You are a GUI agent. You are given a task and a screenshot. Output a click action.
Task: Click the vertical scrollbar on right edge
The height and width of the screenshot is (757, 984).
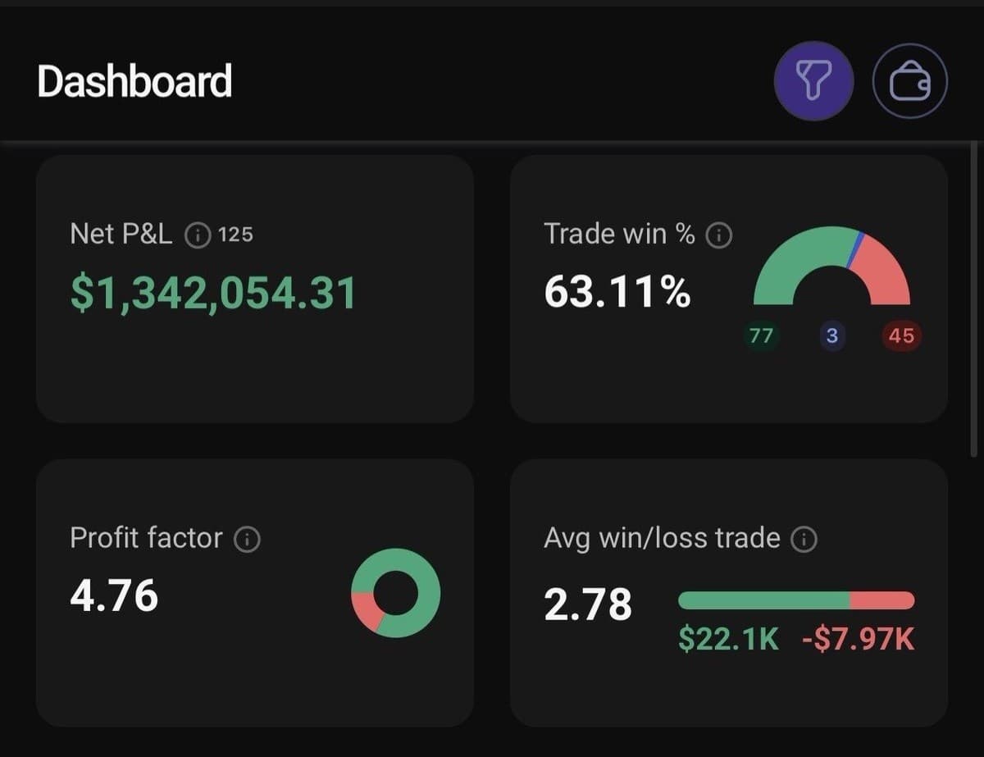973,299
